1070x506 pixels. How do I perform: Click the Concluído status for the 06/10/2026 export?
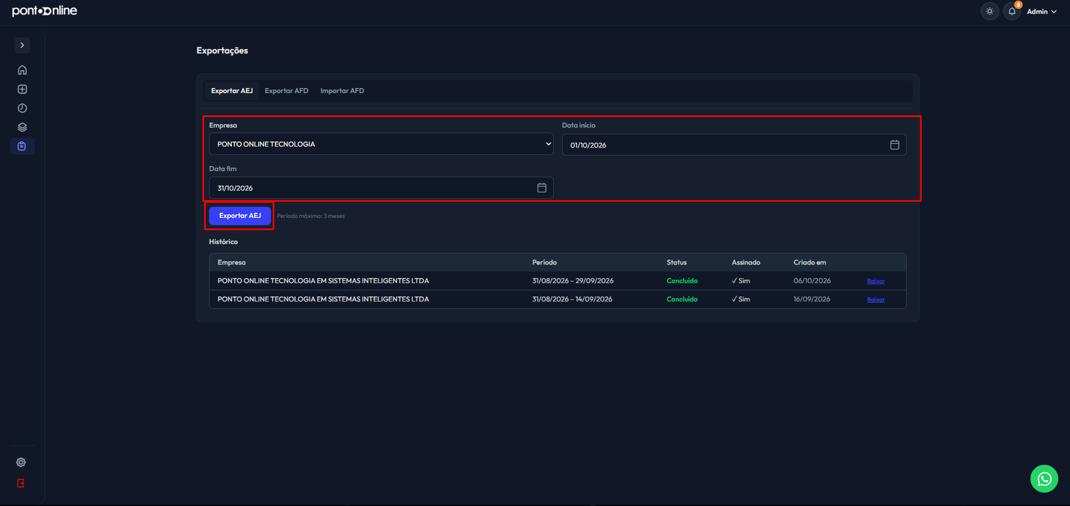tap(682, 281)
